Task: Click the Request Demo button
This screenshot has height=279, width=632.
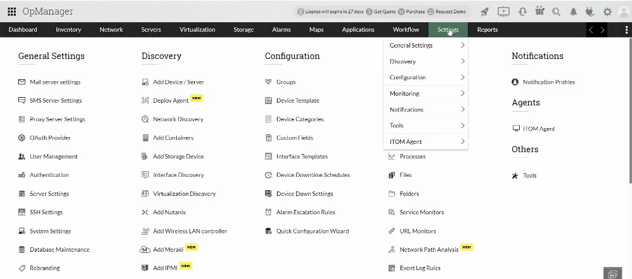Action: coord(451,11)
